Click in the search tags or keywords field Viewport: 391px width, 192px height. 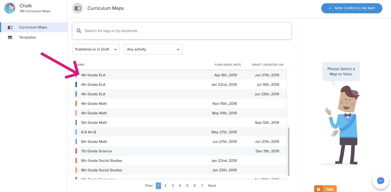click(185, 31)
